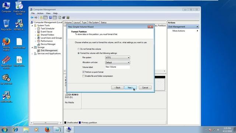Click the blue Help question mark toolbar icon
This screenshot has width=236, height=133.
tap(51, 17)
